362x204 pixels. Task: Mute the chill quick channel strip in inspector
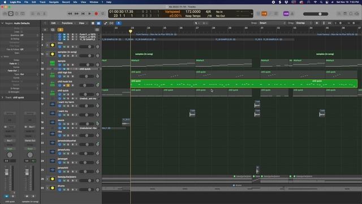(x=6, y=196)
